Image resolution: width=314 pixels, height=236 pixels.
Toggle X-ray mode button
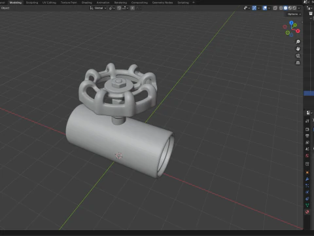coord(275,8)
